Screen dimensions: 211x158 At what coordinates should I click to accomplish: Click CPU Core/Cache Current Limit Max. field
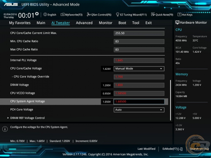pyautogui.click(x=139, y=33)
